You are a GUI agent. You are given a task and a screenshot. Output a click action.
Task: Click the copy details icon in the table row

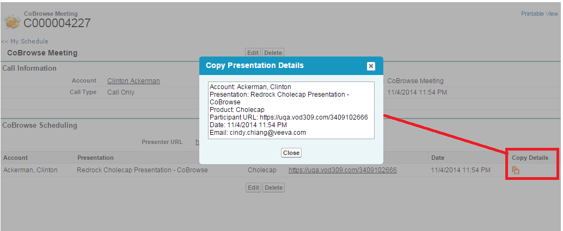tap(515, 170)
